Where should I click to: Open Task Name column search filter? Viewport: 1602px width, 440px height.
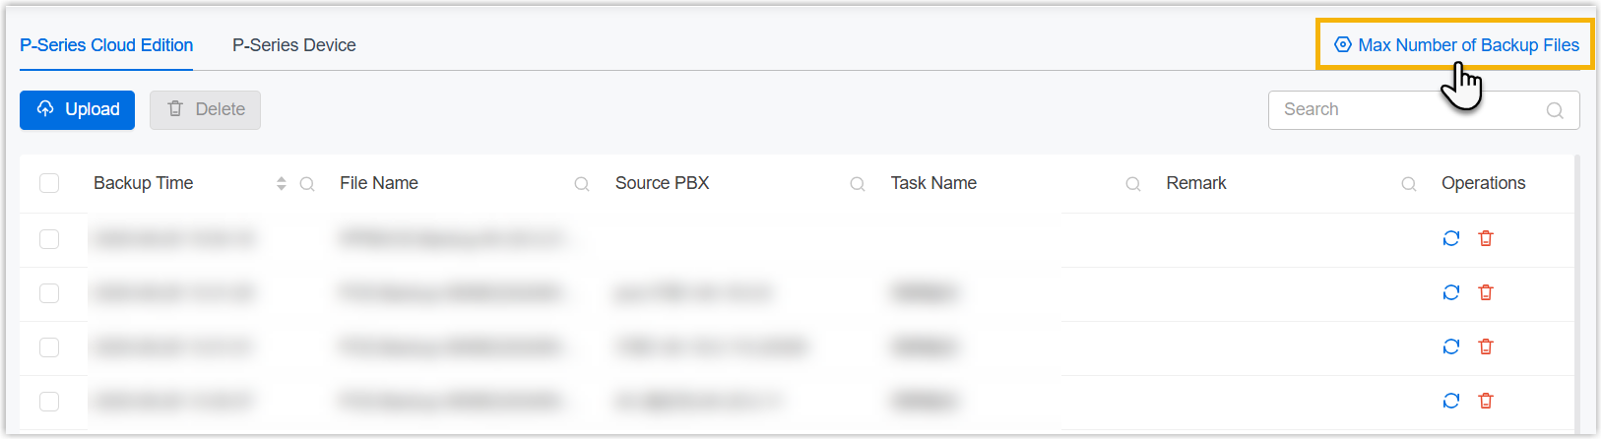tap(1133, 184)
